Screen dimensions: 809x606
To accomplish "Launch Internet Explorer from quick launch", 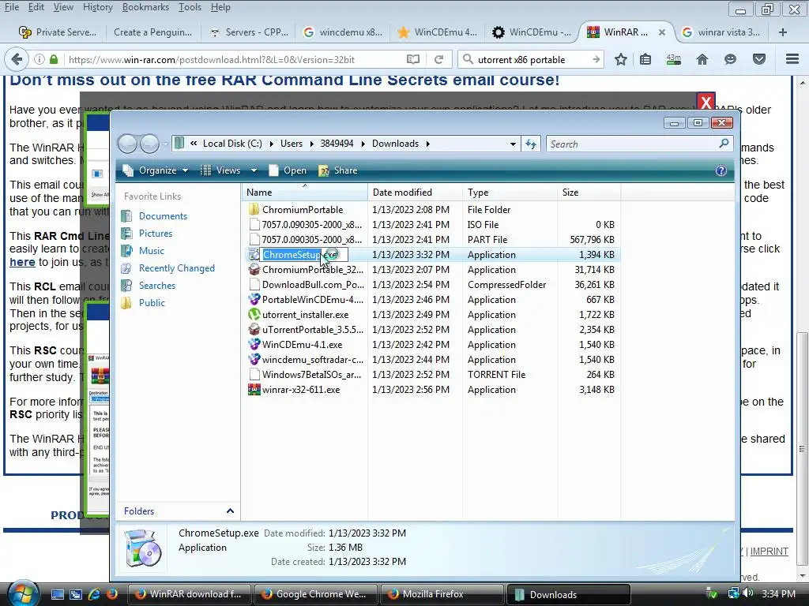I will pyautogui.click(x=95, y=594).
